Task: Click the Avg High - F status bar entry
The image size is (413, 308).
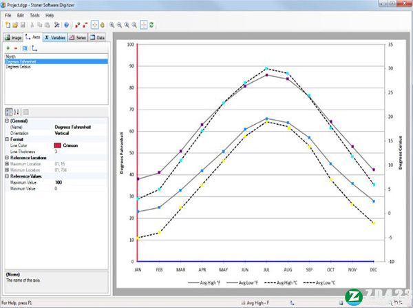Action: [255, 303]
